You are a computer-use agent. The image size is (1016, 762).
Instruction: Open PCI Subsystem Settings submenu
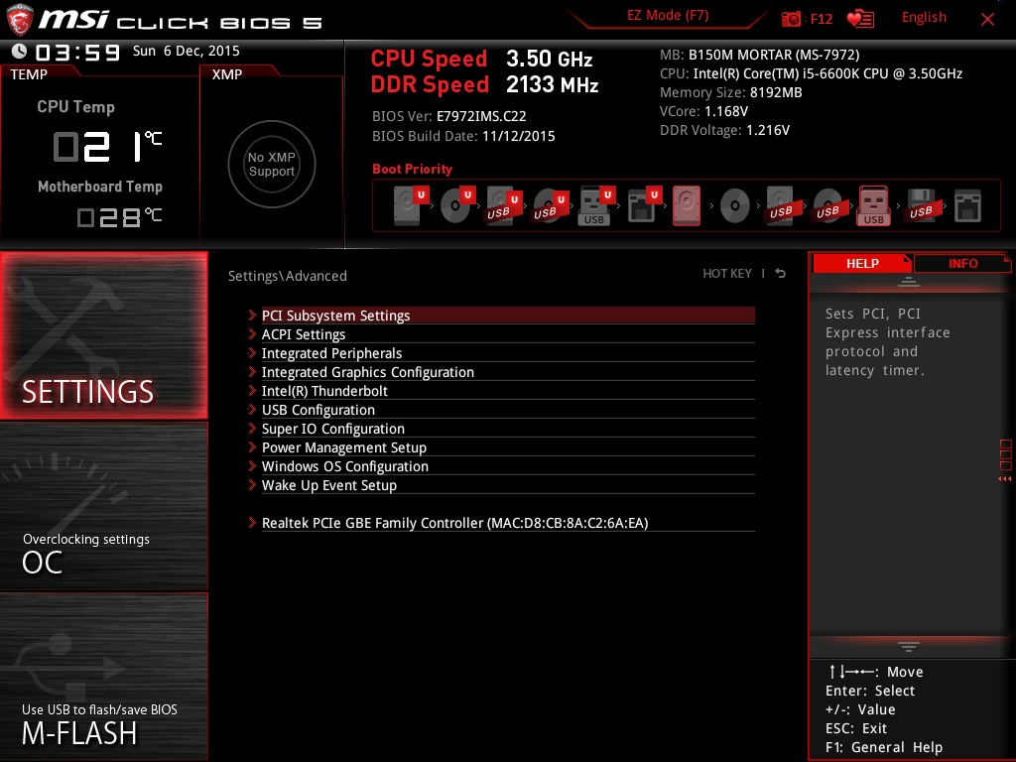point(335,316)
